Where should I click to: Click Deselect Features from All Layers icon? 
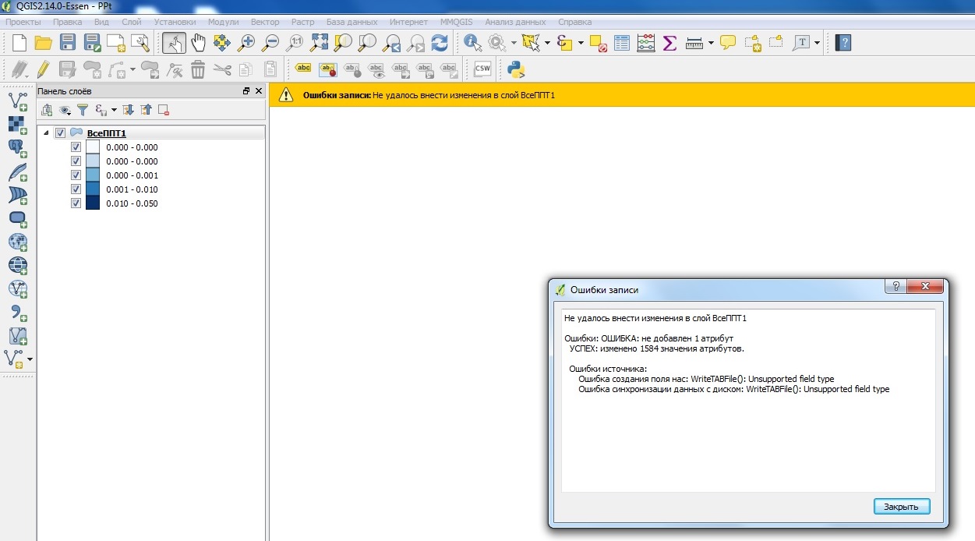point(598,42)
